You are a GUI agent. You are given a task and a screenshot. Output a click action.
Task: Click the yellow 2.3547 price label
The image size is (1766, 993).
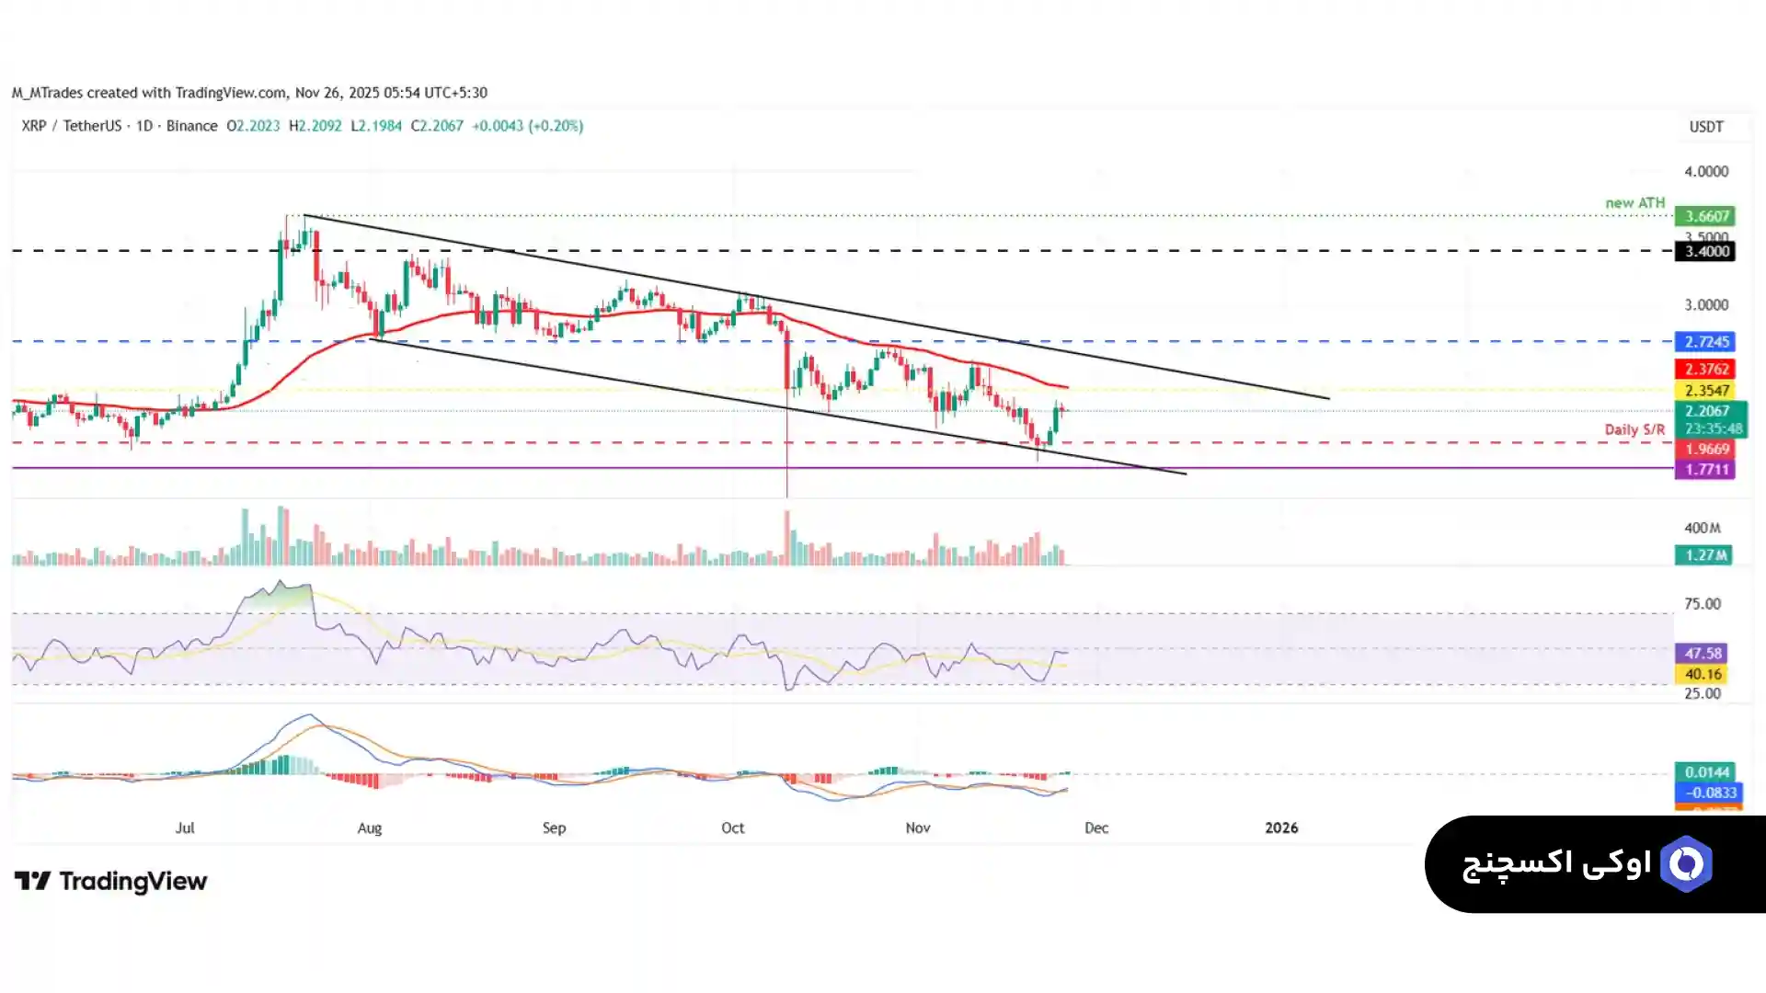[x=1704, y=391]
